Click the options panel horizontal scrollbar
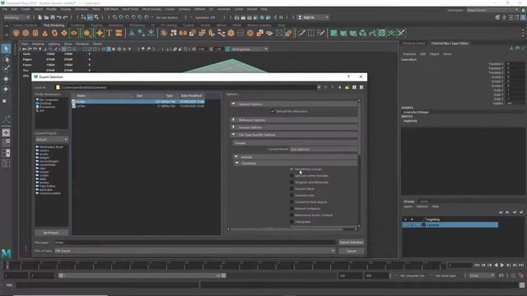This screenshot has height=296, width=527. click(x=286, y=229)
